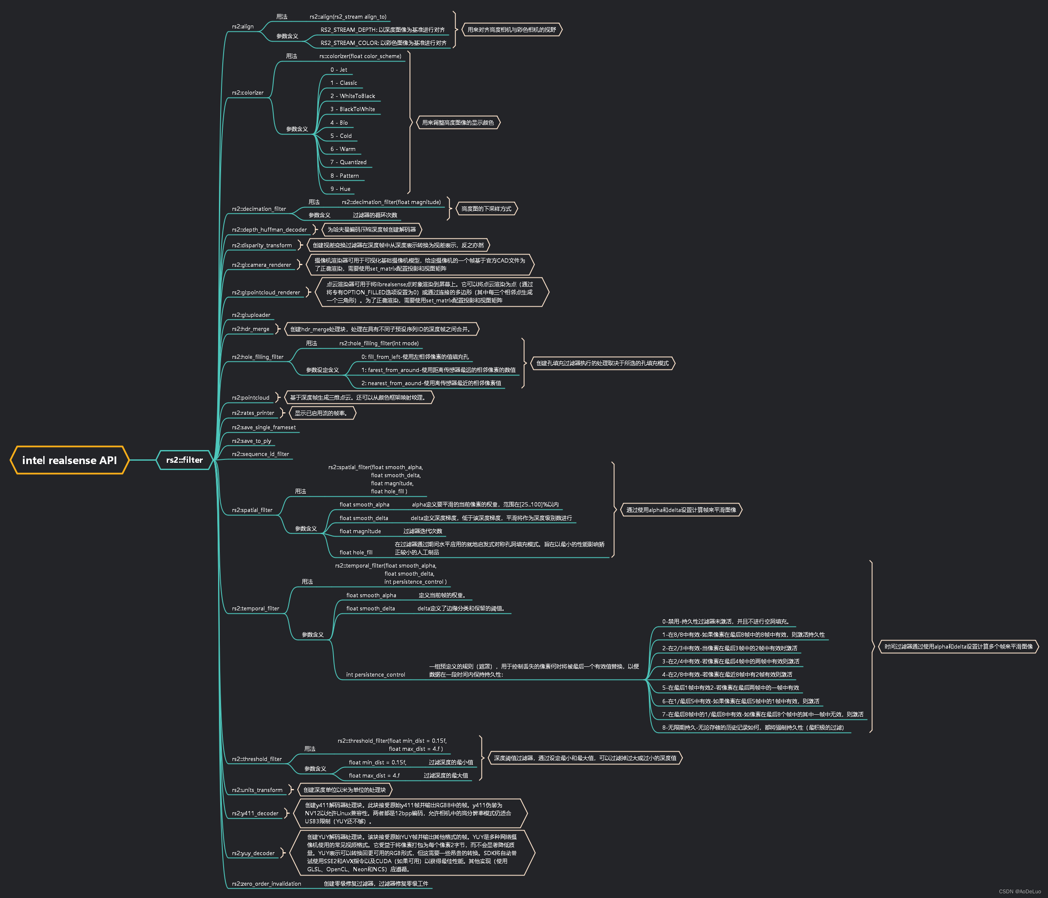Click the '5 - Cold' entry
The width and height of the screenshot is (1048, 898).
point(341,136)
